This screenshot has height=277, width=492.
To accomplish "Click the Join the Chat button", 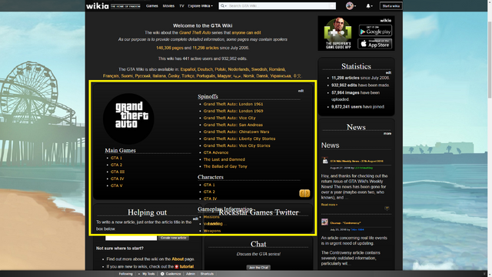I will point(258,268).
